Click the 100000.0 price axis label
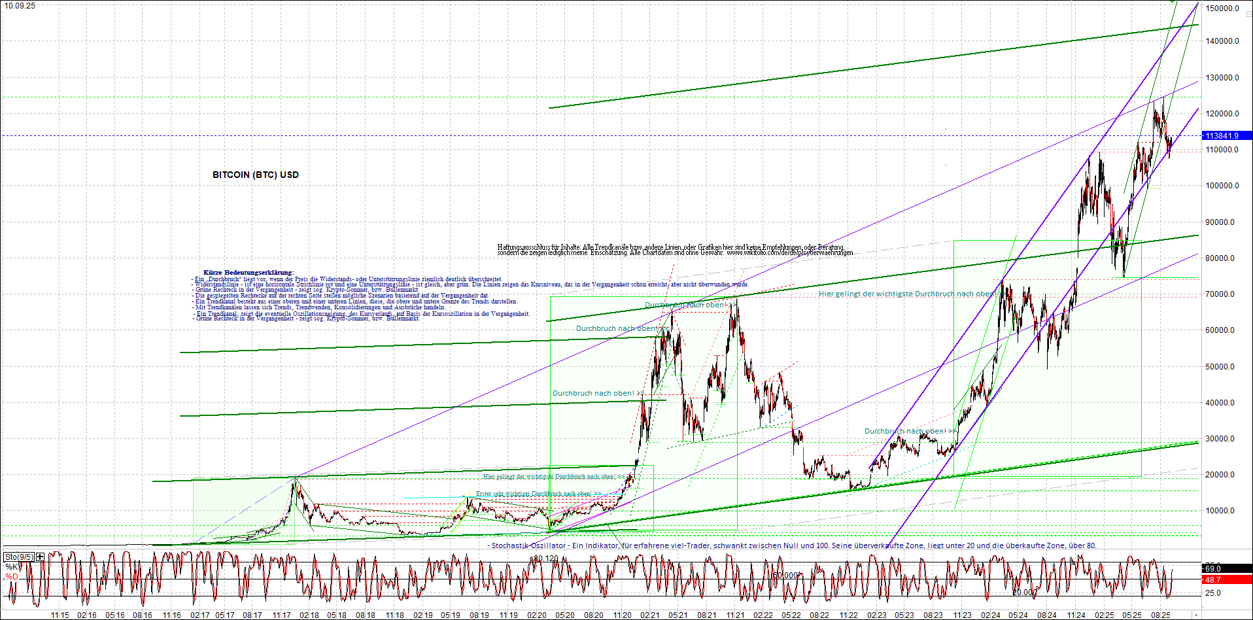The image size is (1253, 620). click(x=1222, y=186)
